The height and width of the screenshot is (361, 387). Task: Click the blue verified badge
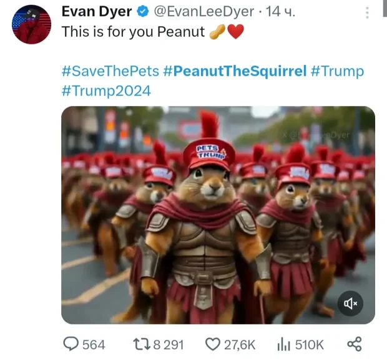point(143,12)
